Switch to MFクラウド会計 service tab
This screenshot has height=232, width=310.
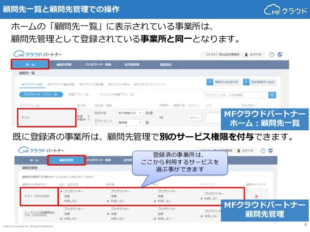click(x=32, y=84)
